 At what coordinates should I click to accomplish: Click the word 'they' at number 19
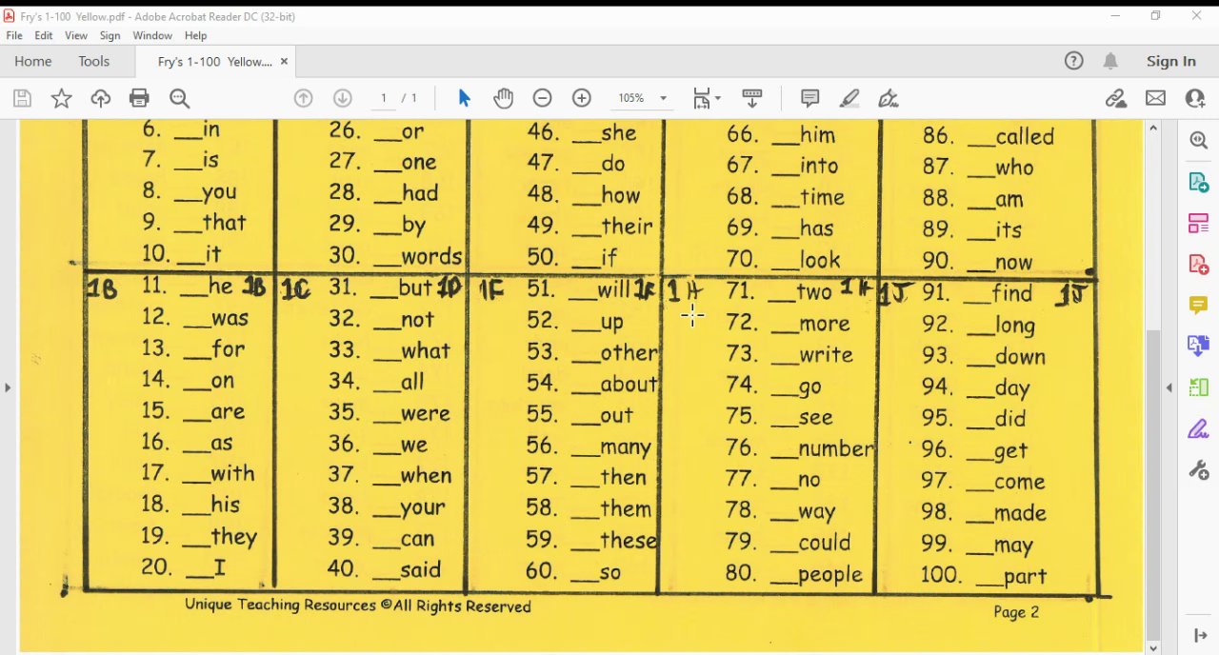(x=233, y=537)
